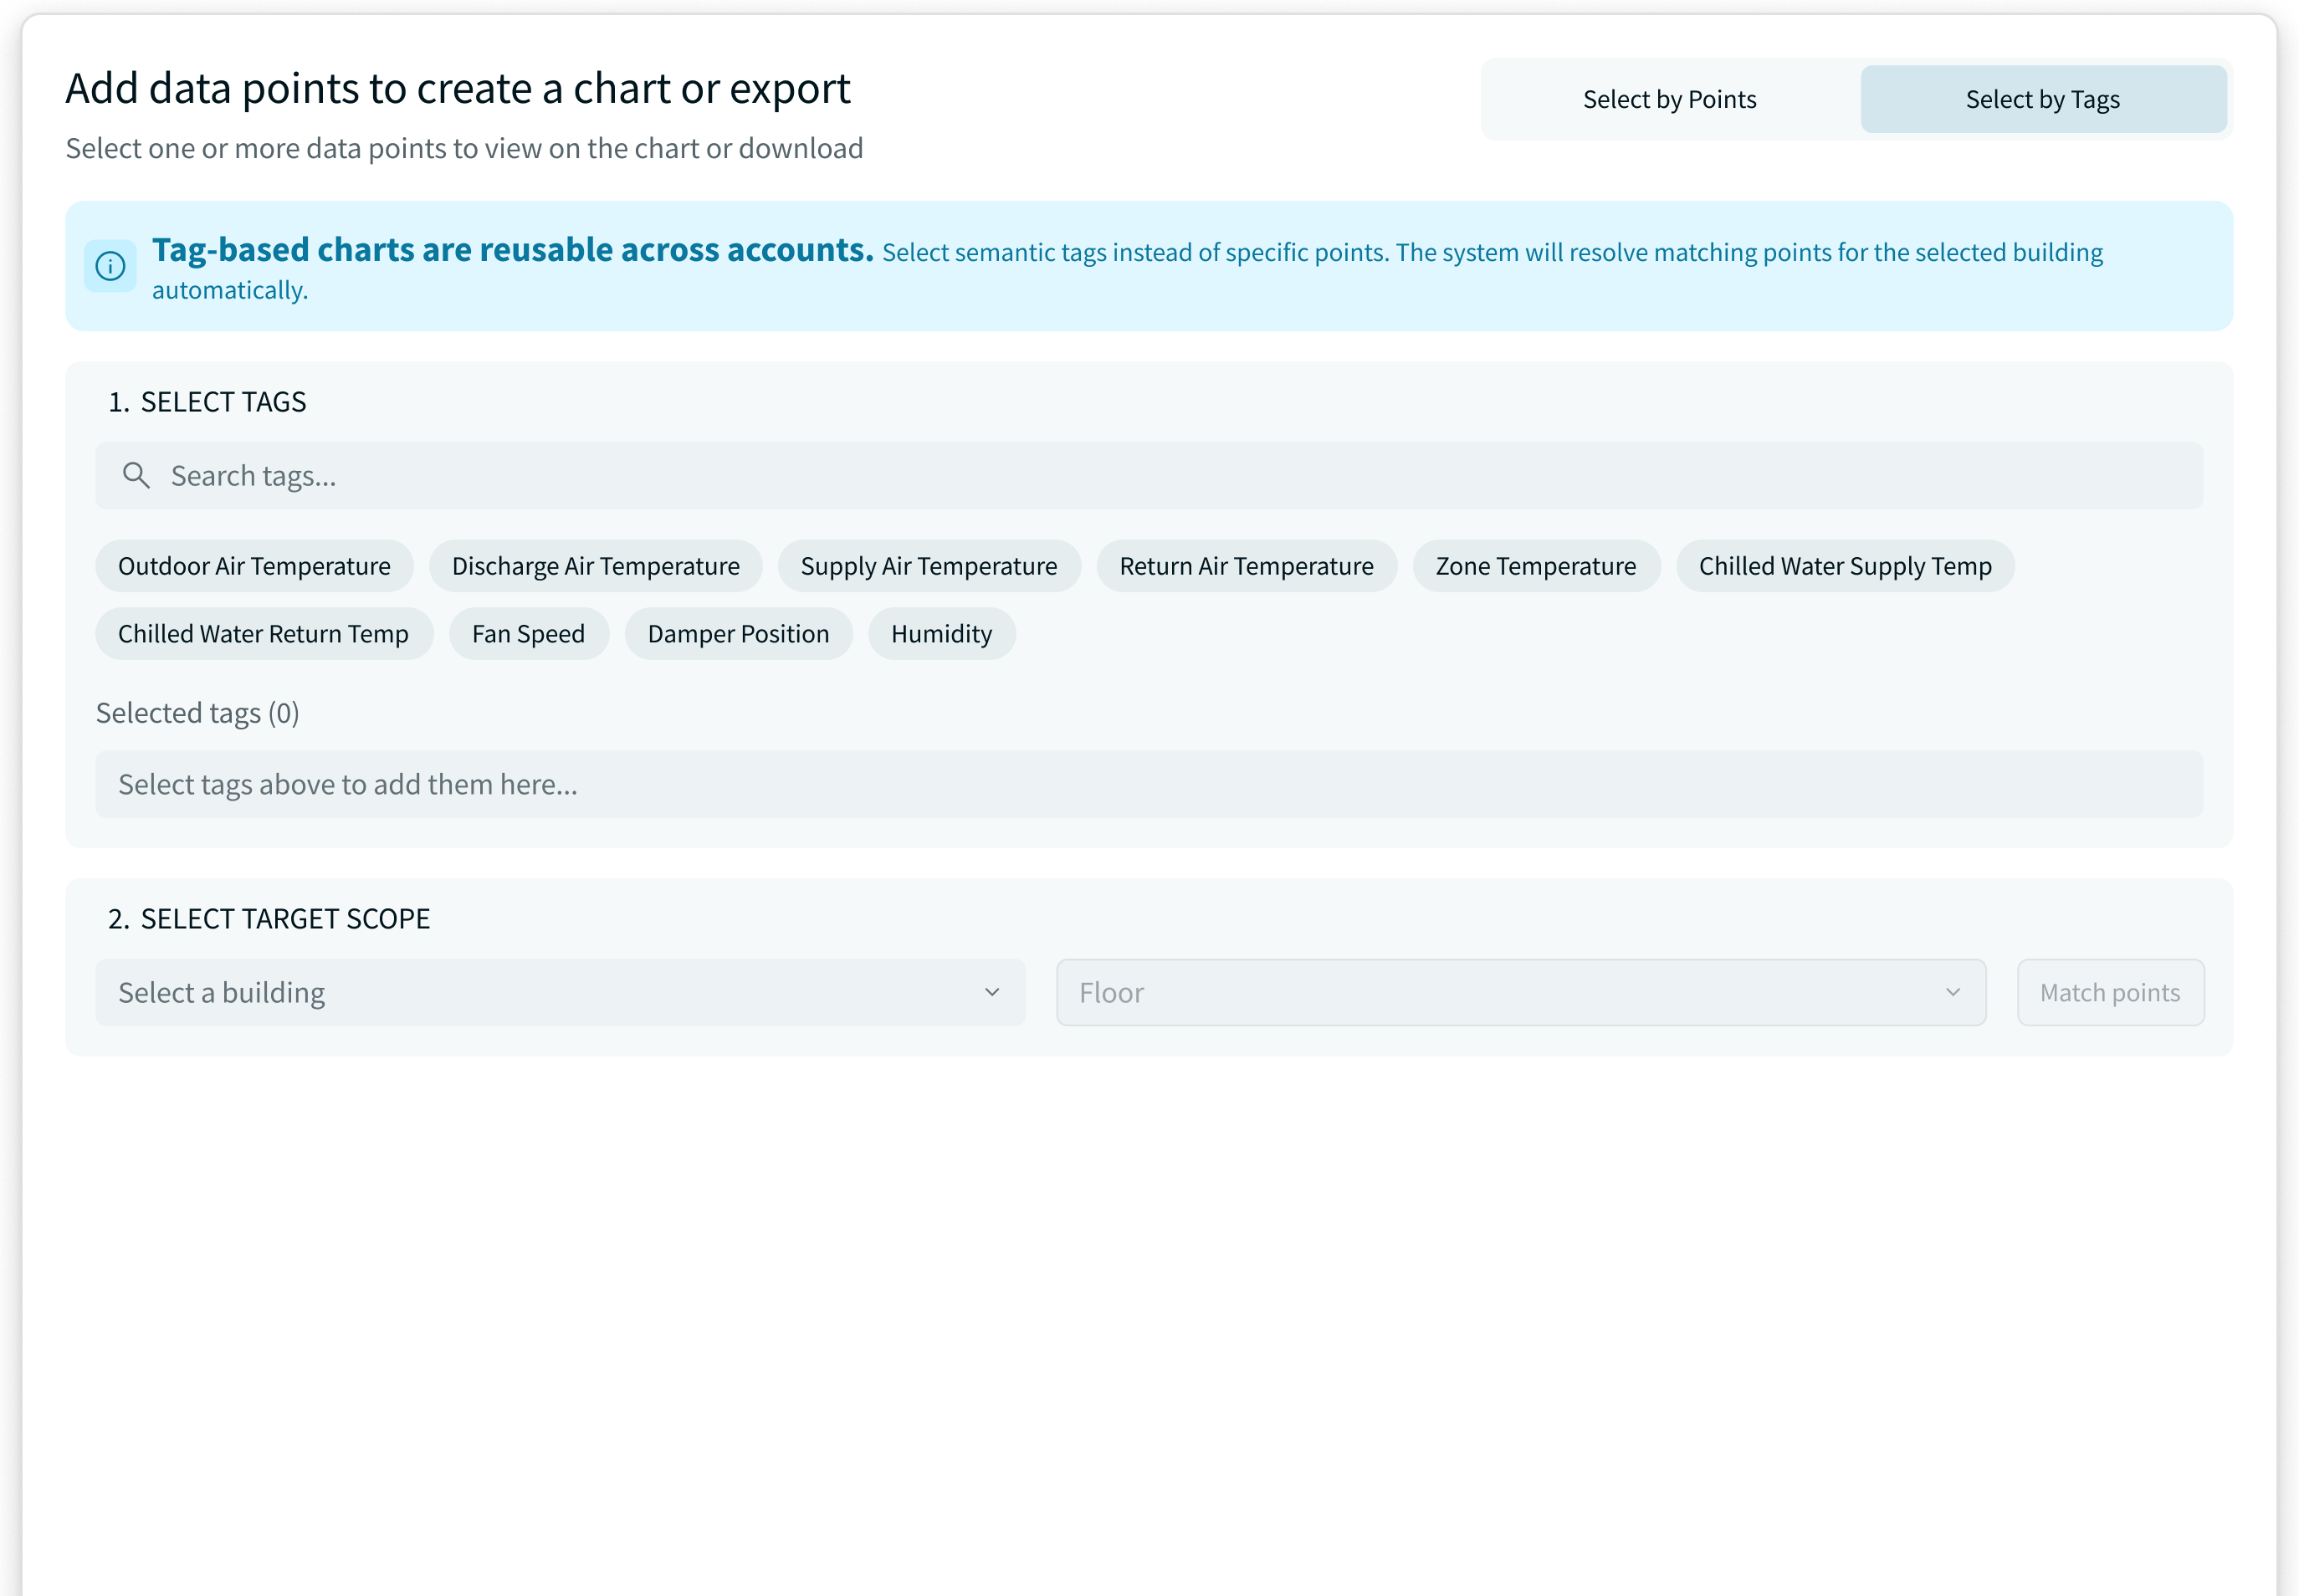Open the Select a building dropdown
This screenshot has width=2299, height=1596.
[x=560, y=992]
